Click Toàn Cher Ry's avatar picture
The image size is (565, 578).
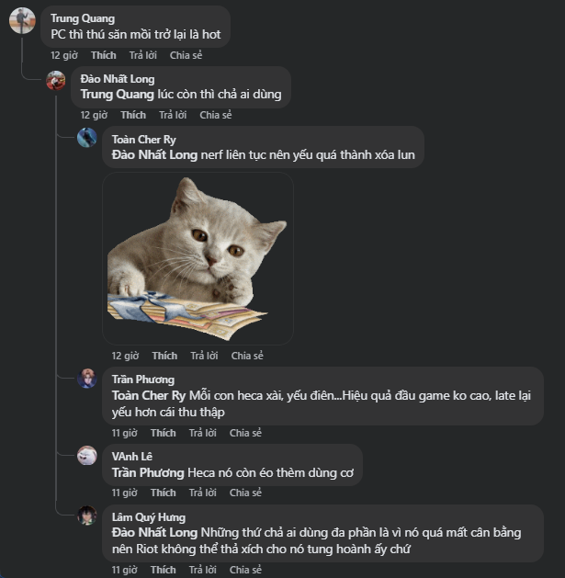[x=87, y=138]
